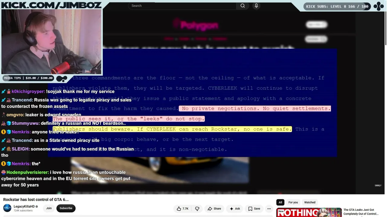Click the '724K subscribers' count text
Image resolution: width=387 pixels, height=217 pixels.
point(23,210)
